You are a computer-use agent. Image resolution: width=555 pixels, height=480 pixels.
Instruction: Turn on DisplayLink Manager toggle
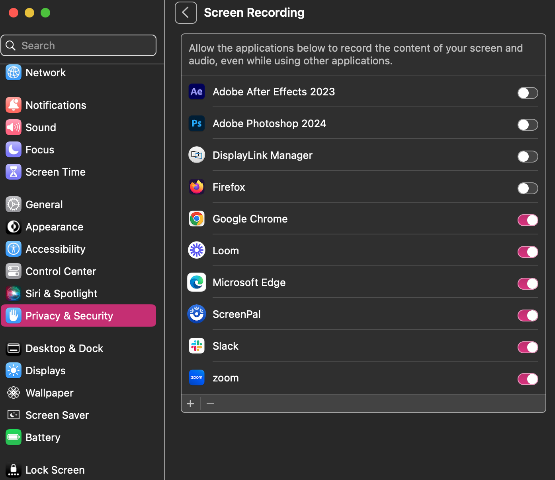[528, 157]
